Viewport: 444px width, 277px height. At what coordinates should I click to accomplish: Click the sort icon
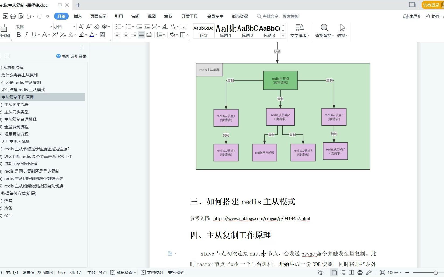click(165, 27)
